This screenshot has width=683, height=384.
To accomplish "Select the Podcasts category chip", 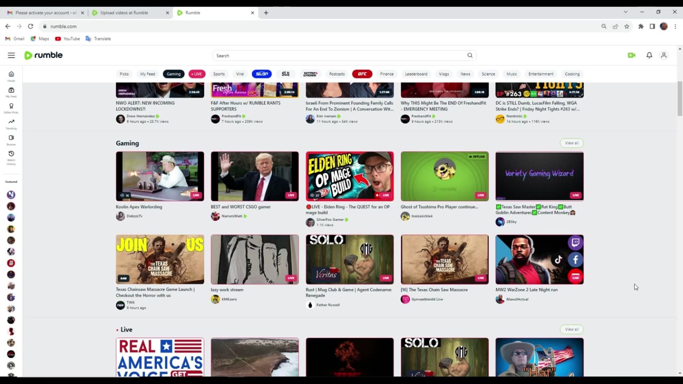I will tap(337, 74).
